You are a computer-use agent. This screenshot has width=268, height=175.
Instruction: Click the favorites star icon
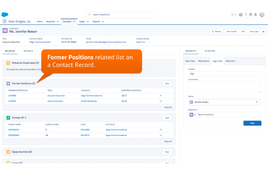pyautogui.click(x=232, y=15)
